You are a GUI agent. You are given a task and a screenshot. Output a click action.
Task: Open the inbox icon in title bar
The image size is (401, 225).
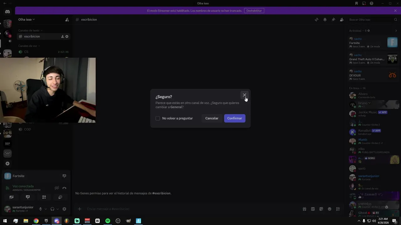(364, 3)
